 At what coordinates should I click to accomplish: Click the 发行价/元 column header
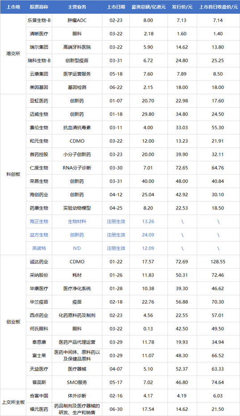(x=182, y=7)
